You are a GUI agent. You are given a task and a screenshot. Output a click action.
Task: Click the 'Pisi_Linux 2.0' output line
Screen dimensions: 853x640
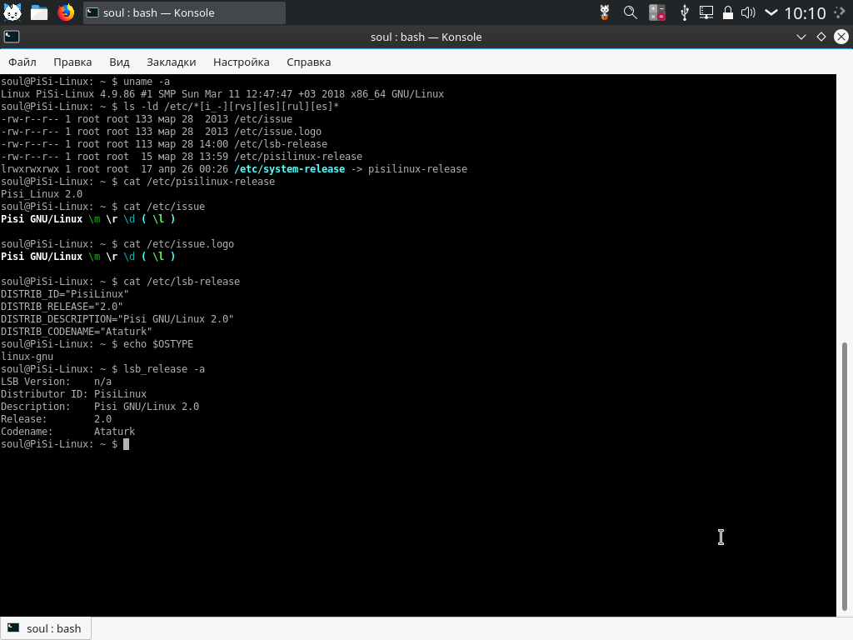pos(42,194)
